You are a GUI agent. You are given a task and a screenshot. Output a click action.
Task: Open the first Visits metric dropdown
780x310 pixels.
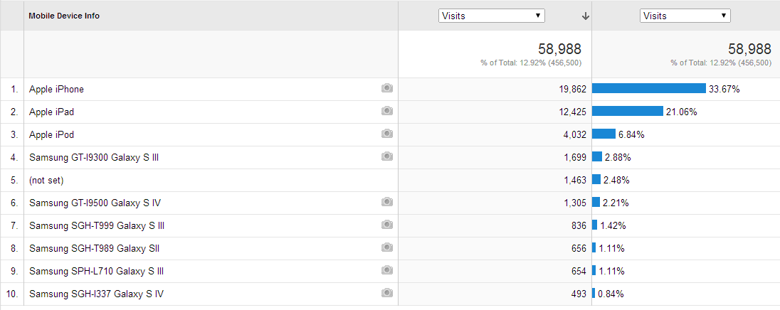click(x=492, y=16)
